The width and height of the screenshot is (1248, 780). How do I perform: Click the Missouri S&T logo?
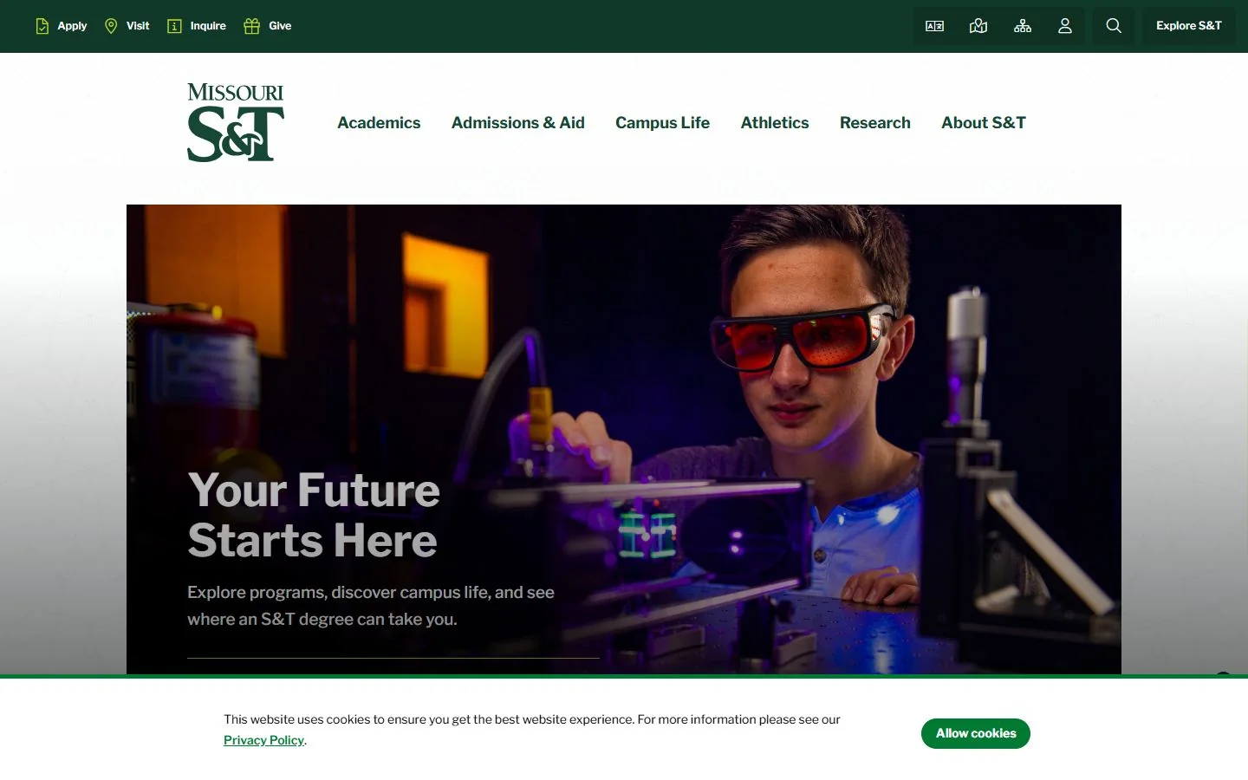pos(236,122)
